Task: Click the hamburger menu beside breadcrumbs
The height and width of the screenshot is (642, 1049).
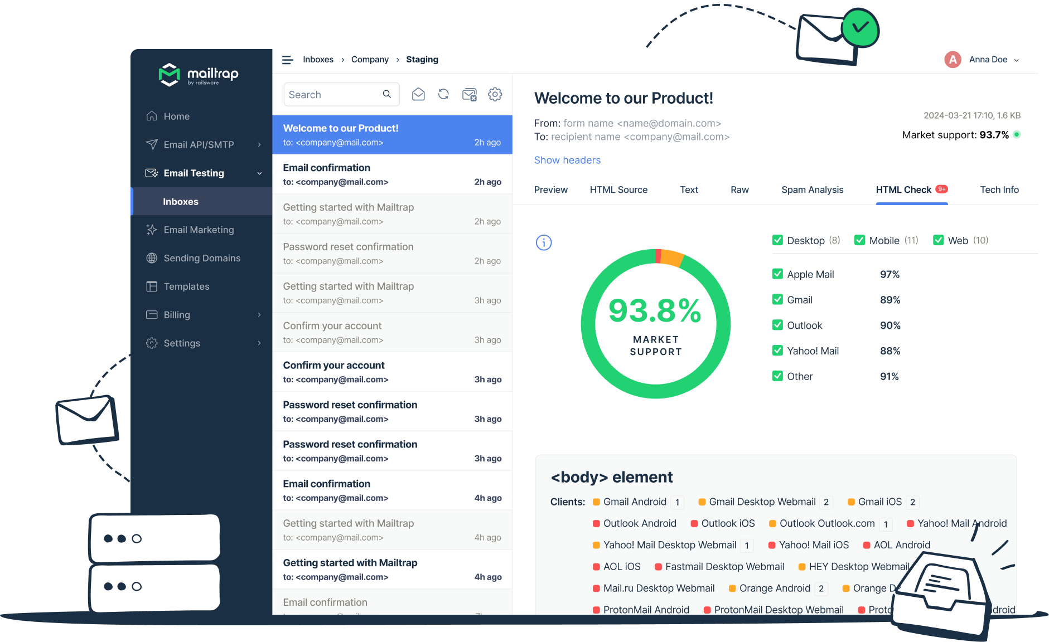Action: coord(287,60)
